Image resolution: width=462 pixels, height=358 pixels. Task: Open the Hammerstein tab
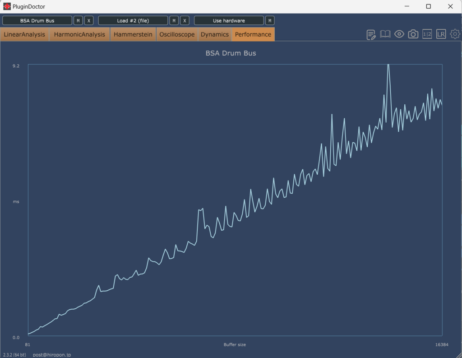click(x=133, y=34)
